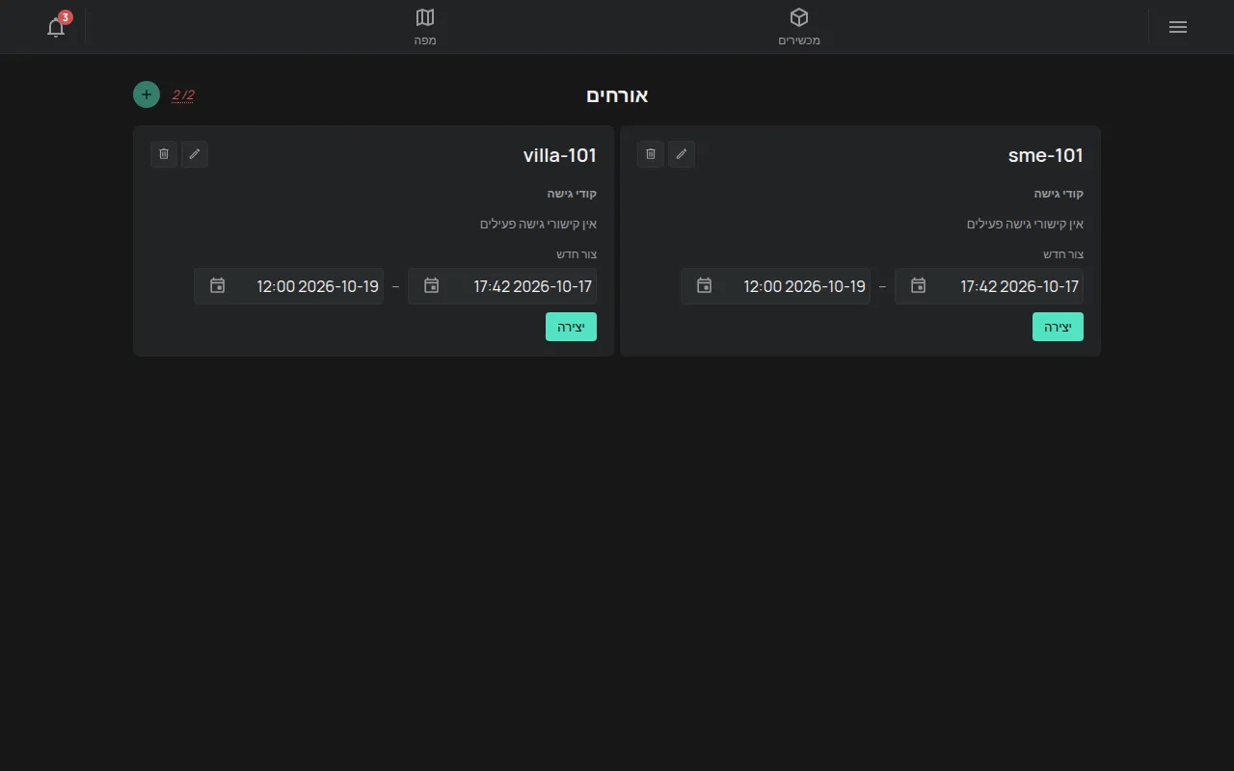Click sme-101 end date field 2026-10-19
This screenshot has width=1234, height=771.
pos(775,286)
